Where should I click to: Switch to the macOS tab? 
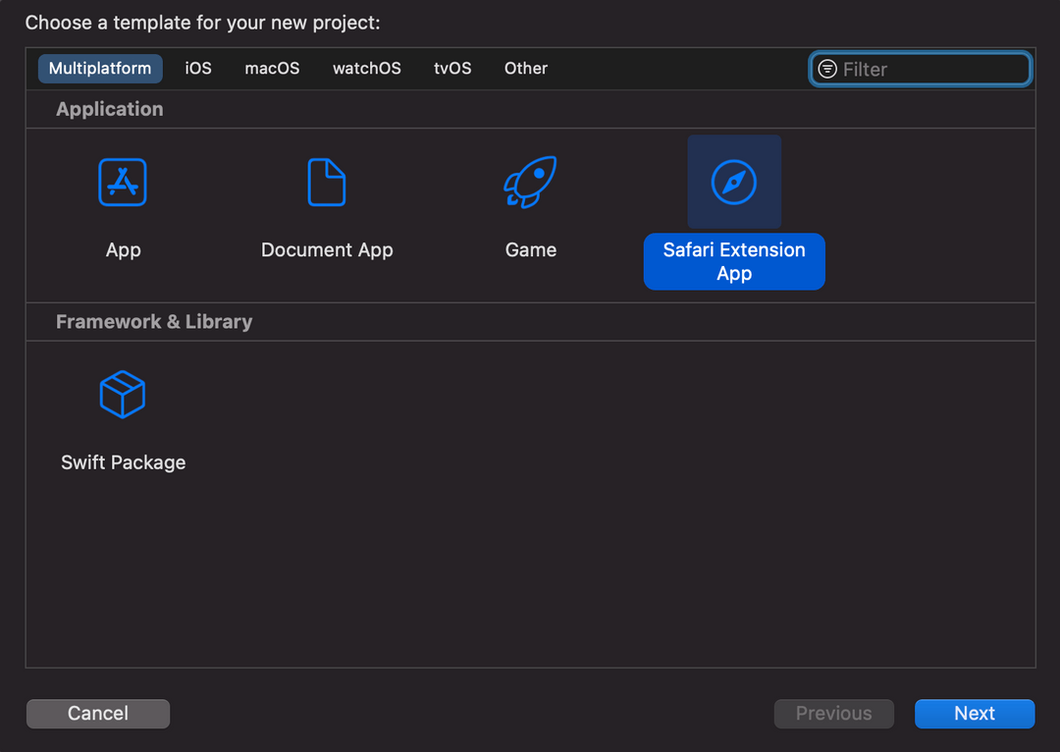click(271, 69)
